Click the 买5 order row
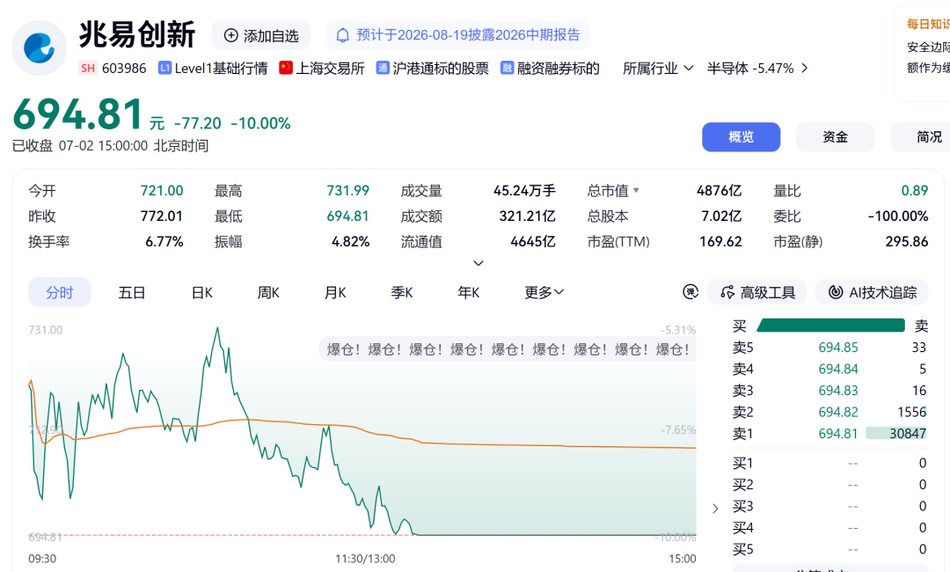This screenshot has width=950, height=572. coord(829,549)
